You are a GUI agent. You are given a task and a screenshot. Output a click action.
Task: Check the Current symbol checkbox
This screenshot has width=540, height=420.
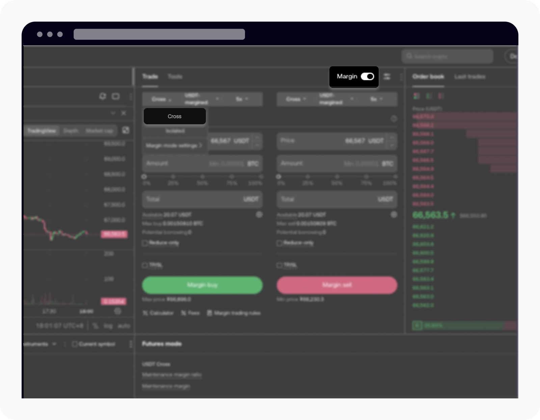click(75, 344)
